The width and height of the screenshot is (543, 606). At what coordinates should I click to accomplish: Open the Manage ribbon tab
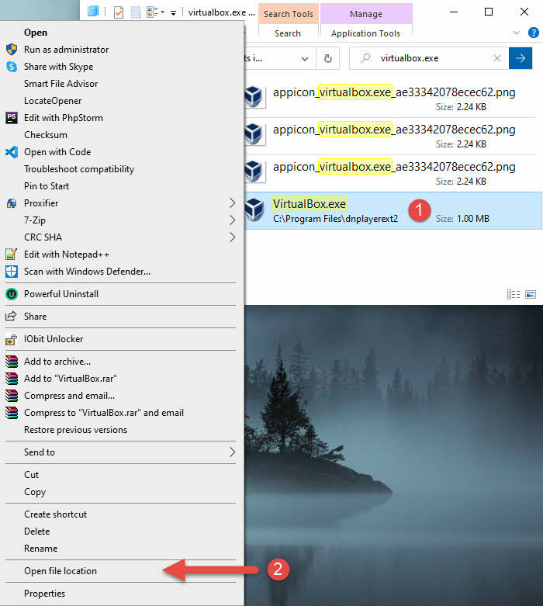click(x=366, y=14)
